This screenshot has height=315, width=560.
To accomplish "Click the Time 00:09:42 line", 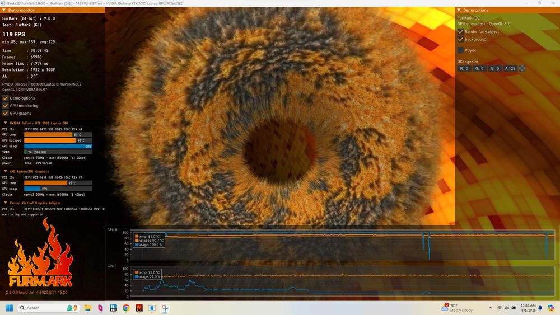I will (x=25, y=51).
